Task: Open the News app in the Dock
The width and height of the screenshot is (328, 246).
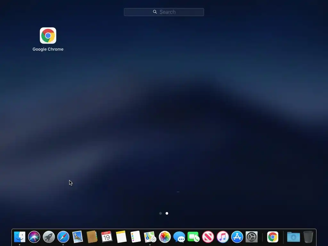Action: (x=208, y=237)
